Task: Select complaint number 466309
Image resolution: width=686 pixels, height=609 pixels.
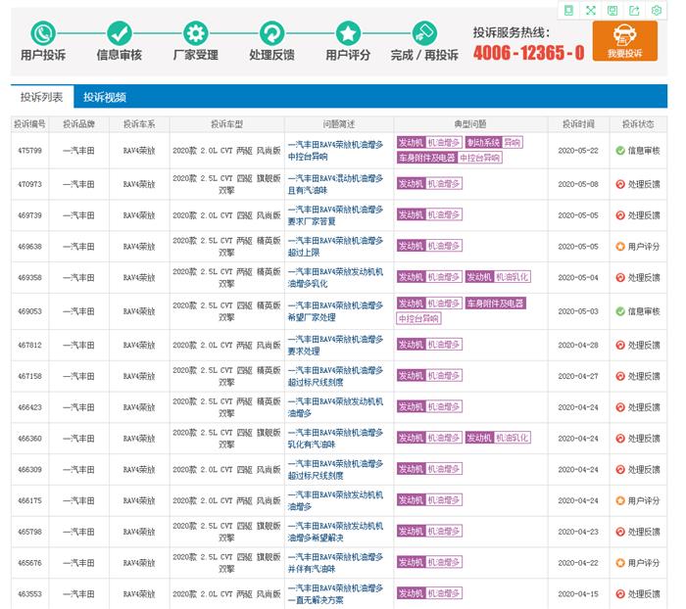Action: [x=29, y=470]
